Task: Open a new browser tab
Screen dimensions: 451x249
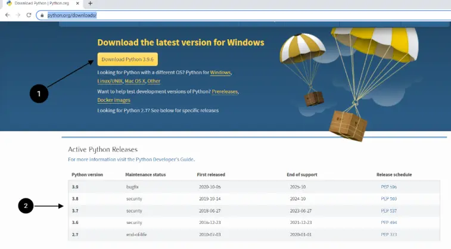Action: tap(91, 4)
